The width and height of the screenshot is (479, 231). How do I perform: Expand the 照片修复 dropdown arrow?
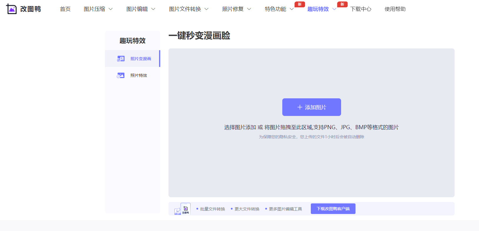(249, 9)
